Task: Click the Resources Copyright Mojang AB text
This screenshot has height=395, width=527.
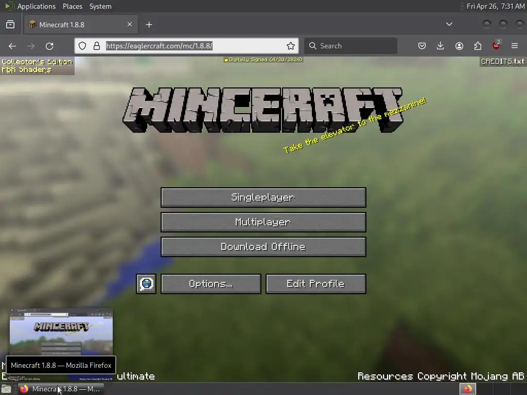Action: click(x=441, y=376)
